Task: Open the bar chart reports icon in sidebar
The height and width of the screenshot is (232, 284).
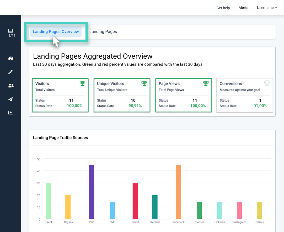Action: tap(10, 113)
